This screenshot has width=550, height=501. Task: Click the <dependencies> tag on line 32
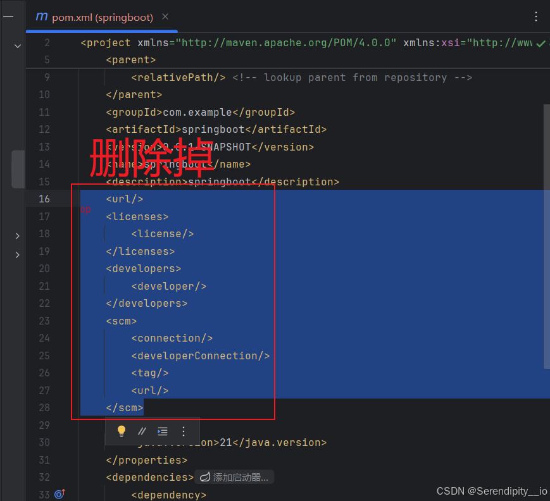150,477
